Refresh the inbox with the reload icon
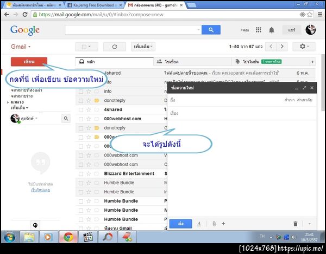This screenshot has width=326, height=254. click(x=114, y=47)
